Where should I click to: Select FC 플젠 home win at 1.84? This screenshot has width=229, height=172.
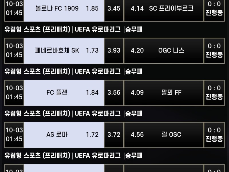[64, 93]
